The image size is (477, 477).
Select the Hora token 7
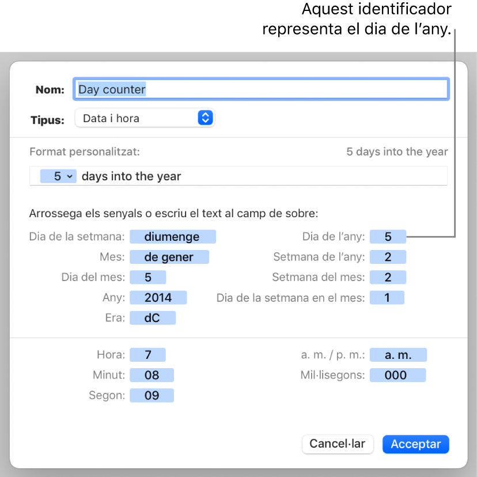coord(147,355)
